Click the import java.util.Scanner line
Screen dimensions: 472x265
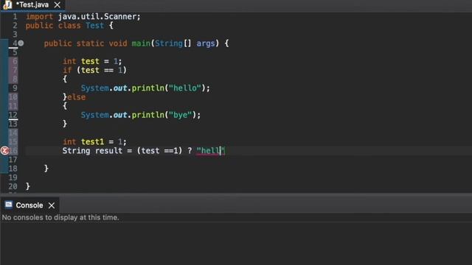click(83, 16)
